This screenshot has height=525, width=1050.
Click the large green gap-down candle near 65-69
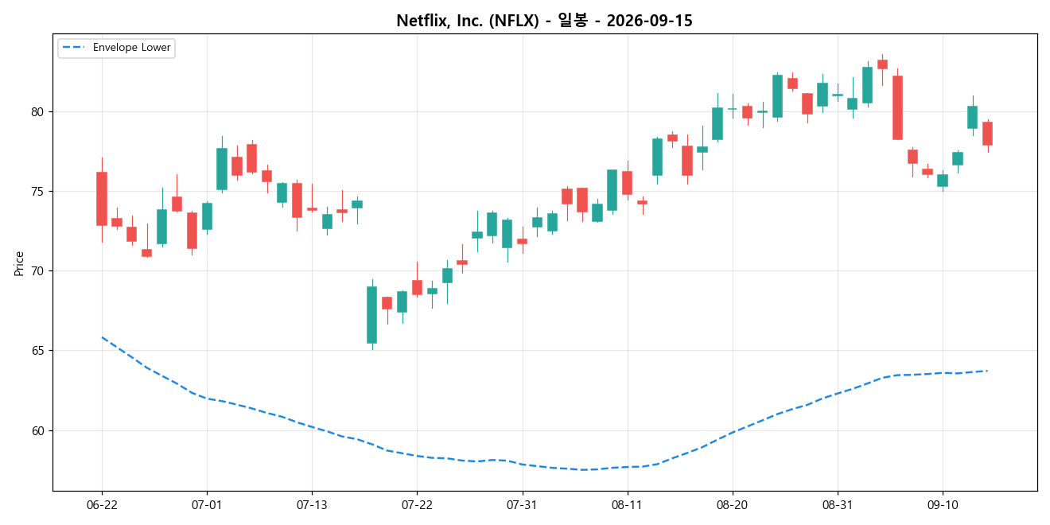point(371,315)
